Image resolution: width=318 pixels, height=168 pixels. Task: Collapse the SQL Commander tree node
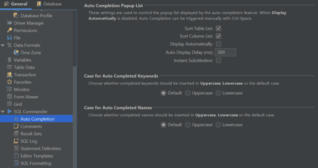[x=3, y=112]
